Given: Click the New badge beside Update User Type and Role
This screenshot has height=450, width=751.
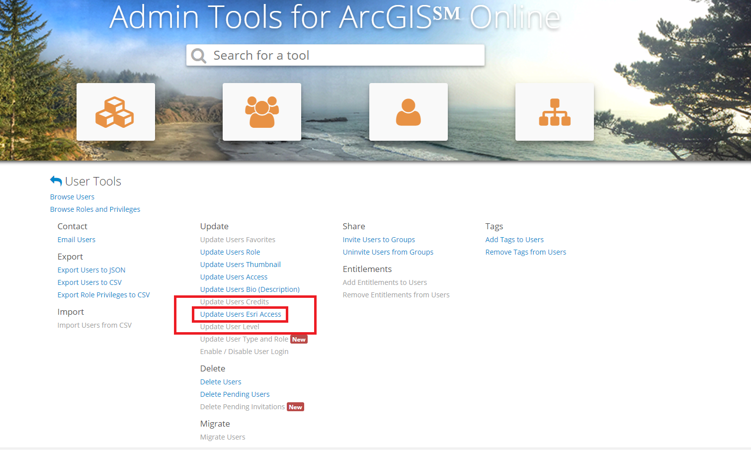Looking at the screenshot, I should (299, 340).
